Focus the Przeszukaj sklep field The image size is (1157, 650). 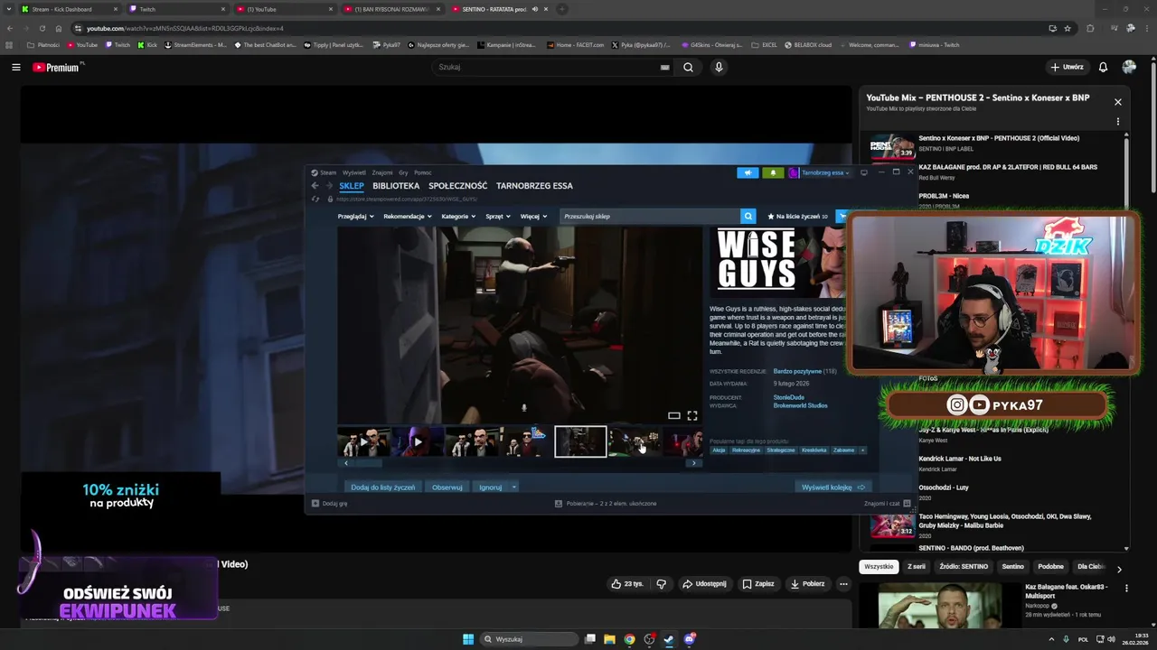pos(649,217)
